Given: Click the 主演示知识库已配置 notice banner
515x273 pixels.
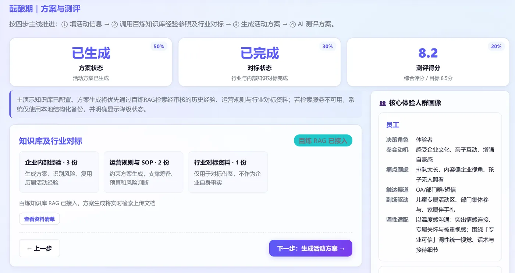Looking at the screenshot, I should tap(186, 105).
